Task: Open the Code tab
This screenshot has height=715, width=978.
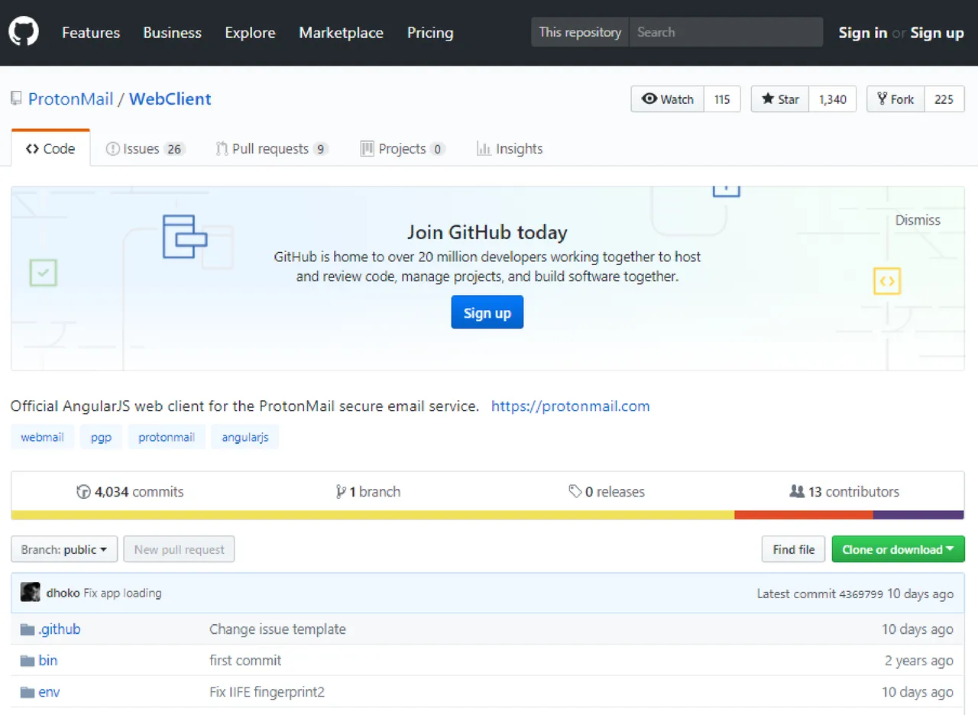Action: tap(50, 148)
